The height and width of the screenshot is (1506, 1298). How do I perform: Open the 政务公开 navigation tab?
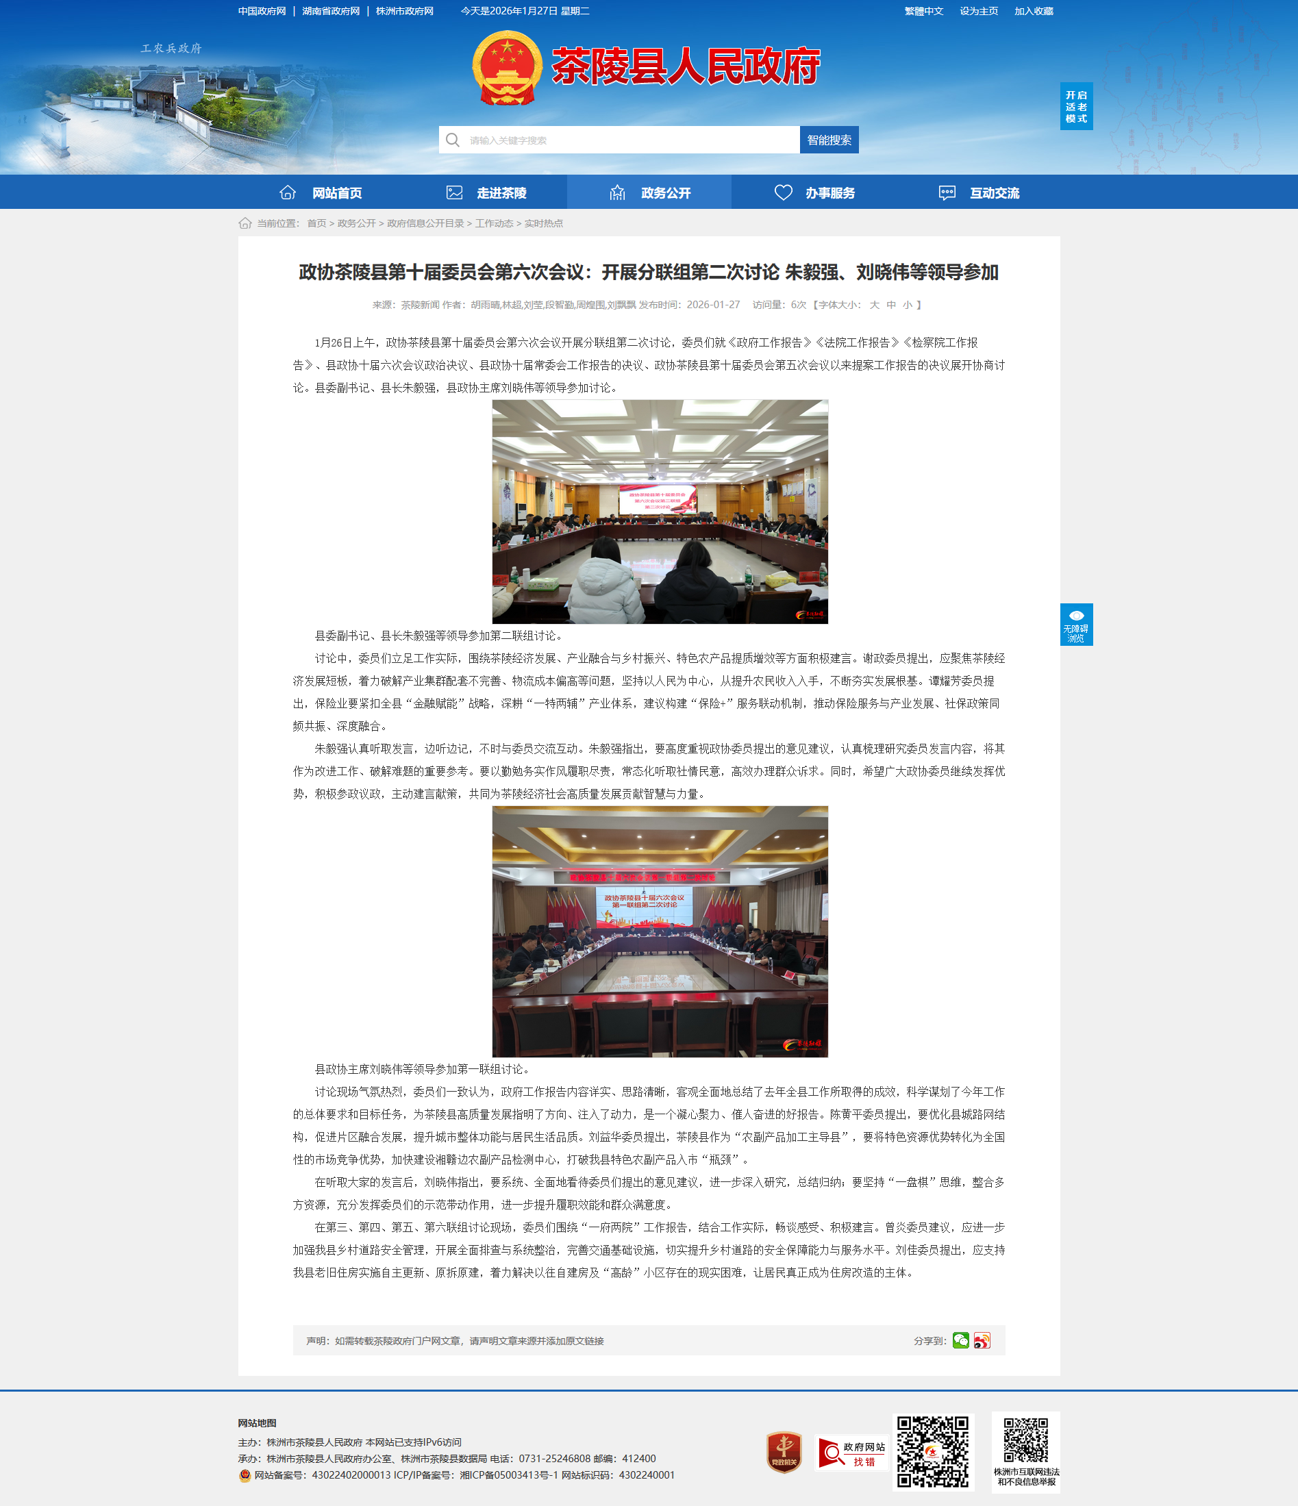tap(649, 192)
